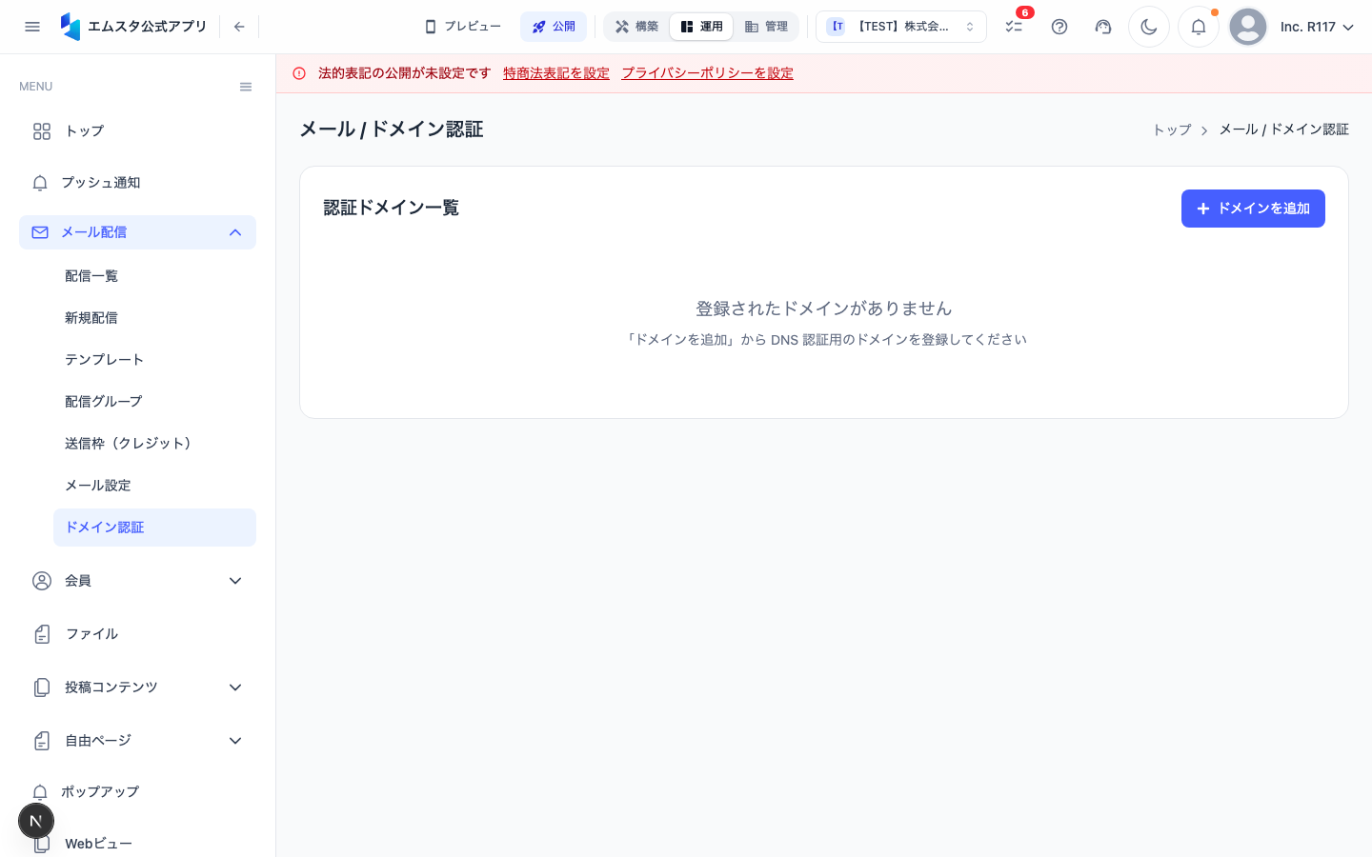1372x857 pixels.
Task: Click the user avatar icon
Action: pos(1248,27)
